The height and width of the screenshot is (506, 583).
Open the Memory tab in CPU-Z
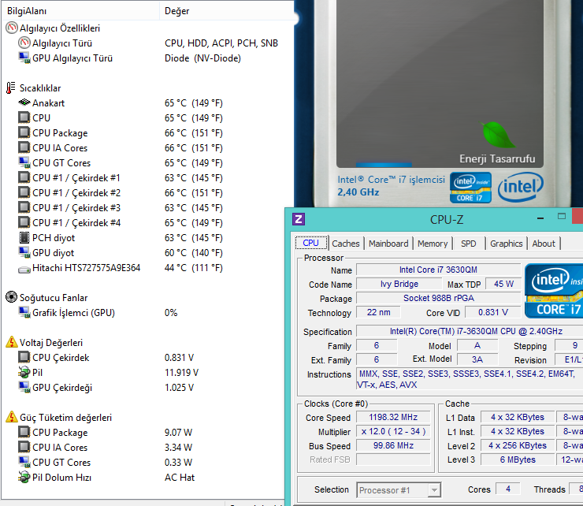coord(433,244)
